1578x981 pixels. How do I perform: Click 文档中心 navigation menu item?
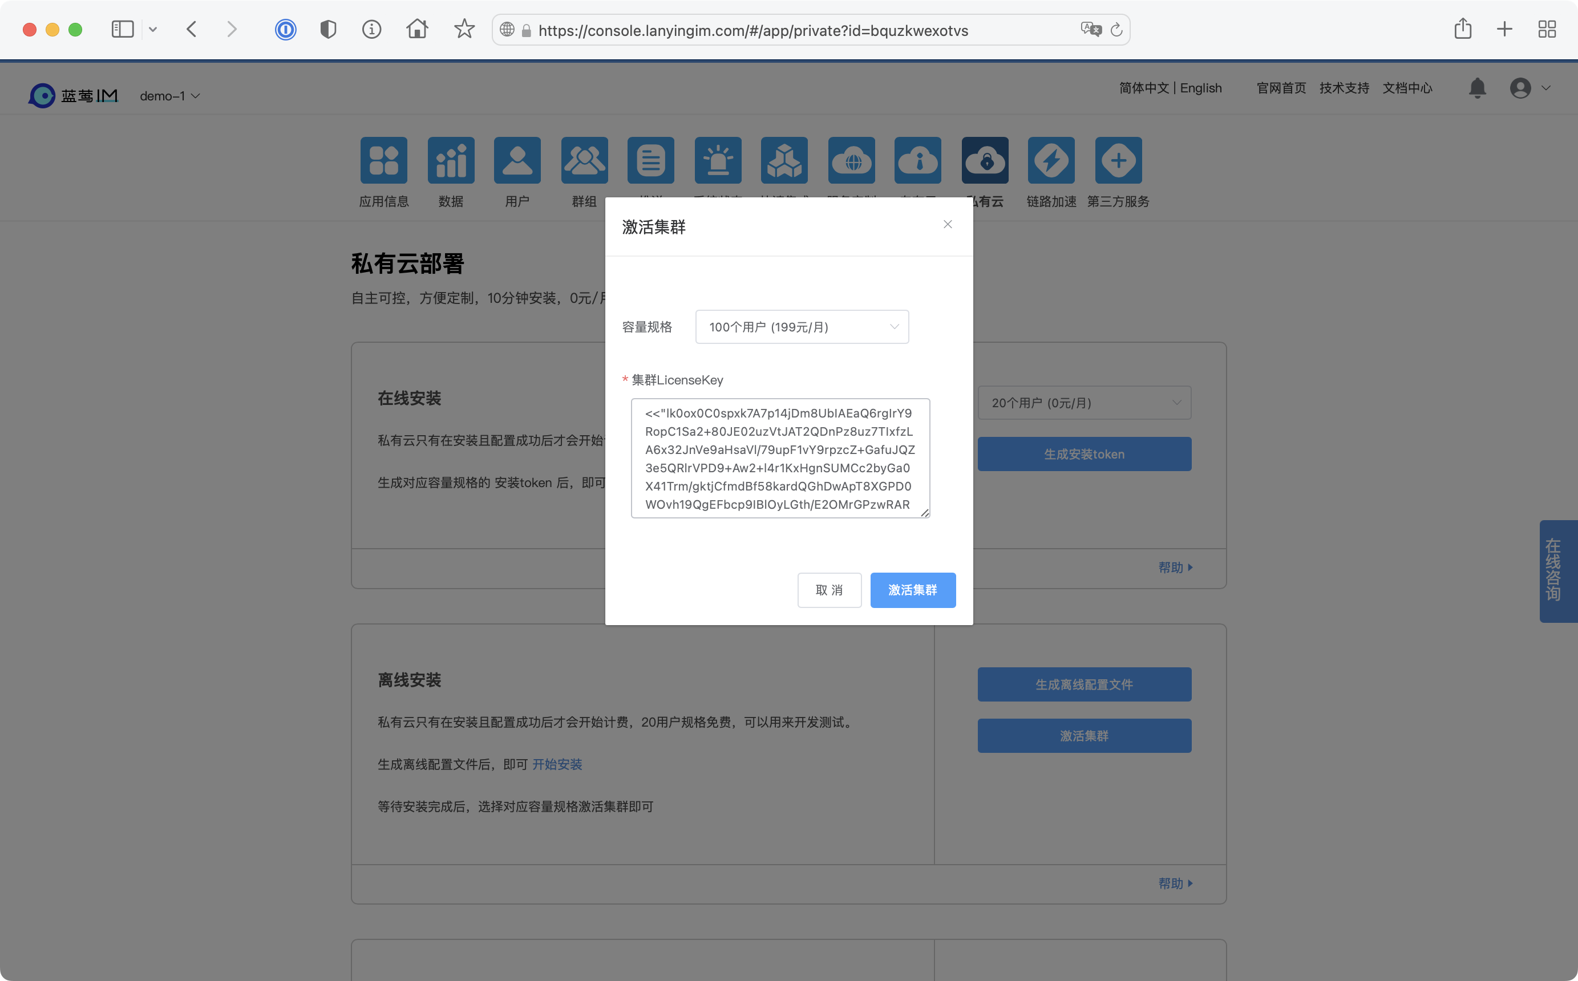[x=1406, y=87]
